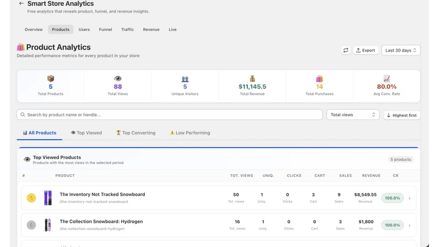
Task: Open The Inventory Not Tracked Snowboard product name
Action: point(102,194)
